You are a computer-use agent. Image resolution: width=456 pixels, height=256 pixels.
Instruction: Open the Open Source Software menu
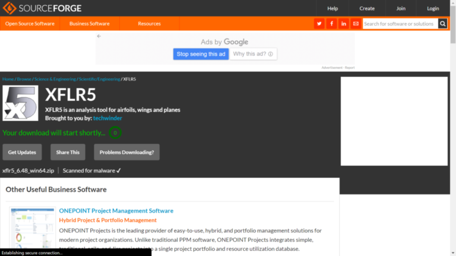pyautogui.click(x=30, y=24)
